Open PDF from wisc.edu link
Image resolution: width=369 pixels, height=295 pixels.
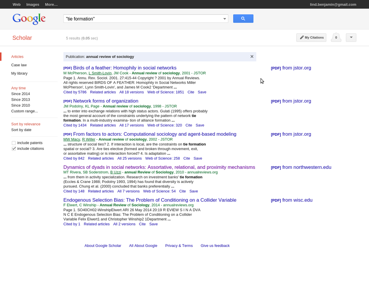(292, 200)
